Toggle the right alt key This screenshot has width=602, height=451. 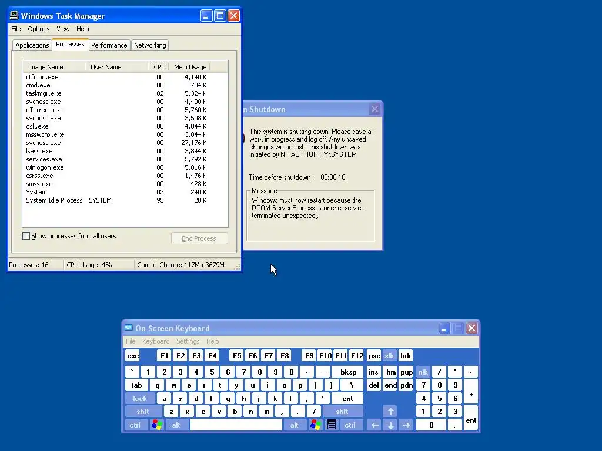click(x=295, y=425)
